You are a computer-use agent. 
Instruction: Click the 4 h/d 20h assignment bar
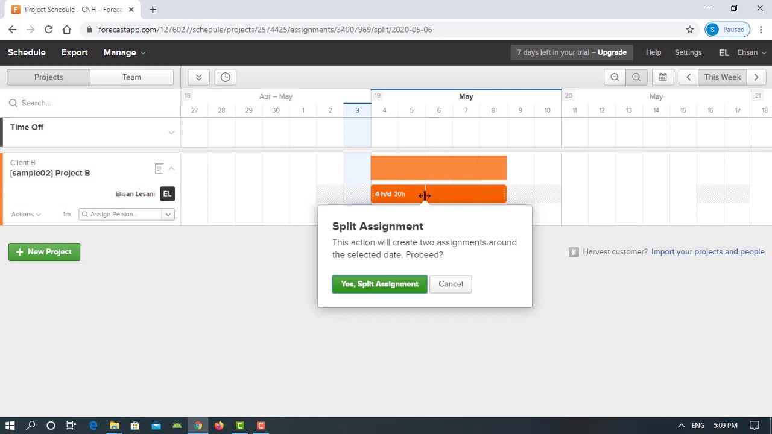[x=438, y=194]
